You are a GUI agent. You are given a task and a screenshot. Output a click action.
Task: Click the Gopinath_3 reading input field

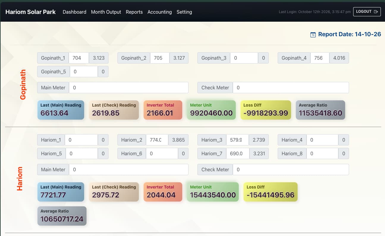click(x=244, y=58)
